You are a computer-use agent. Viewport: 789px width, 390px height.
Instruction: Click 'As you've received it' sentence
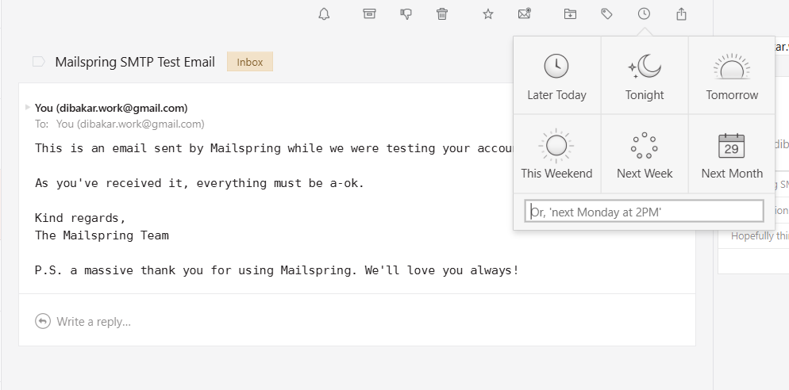click(199, 183)
